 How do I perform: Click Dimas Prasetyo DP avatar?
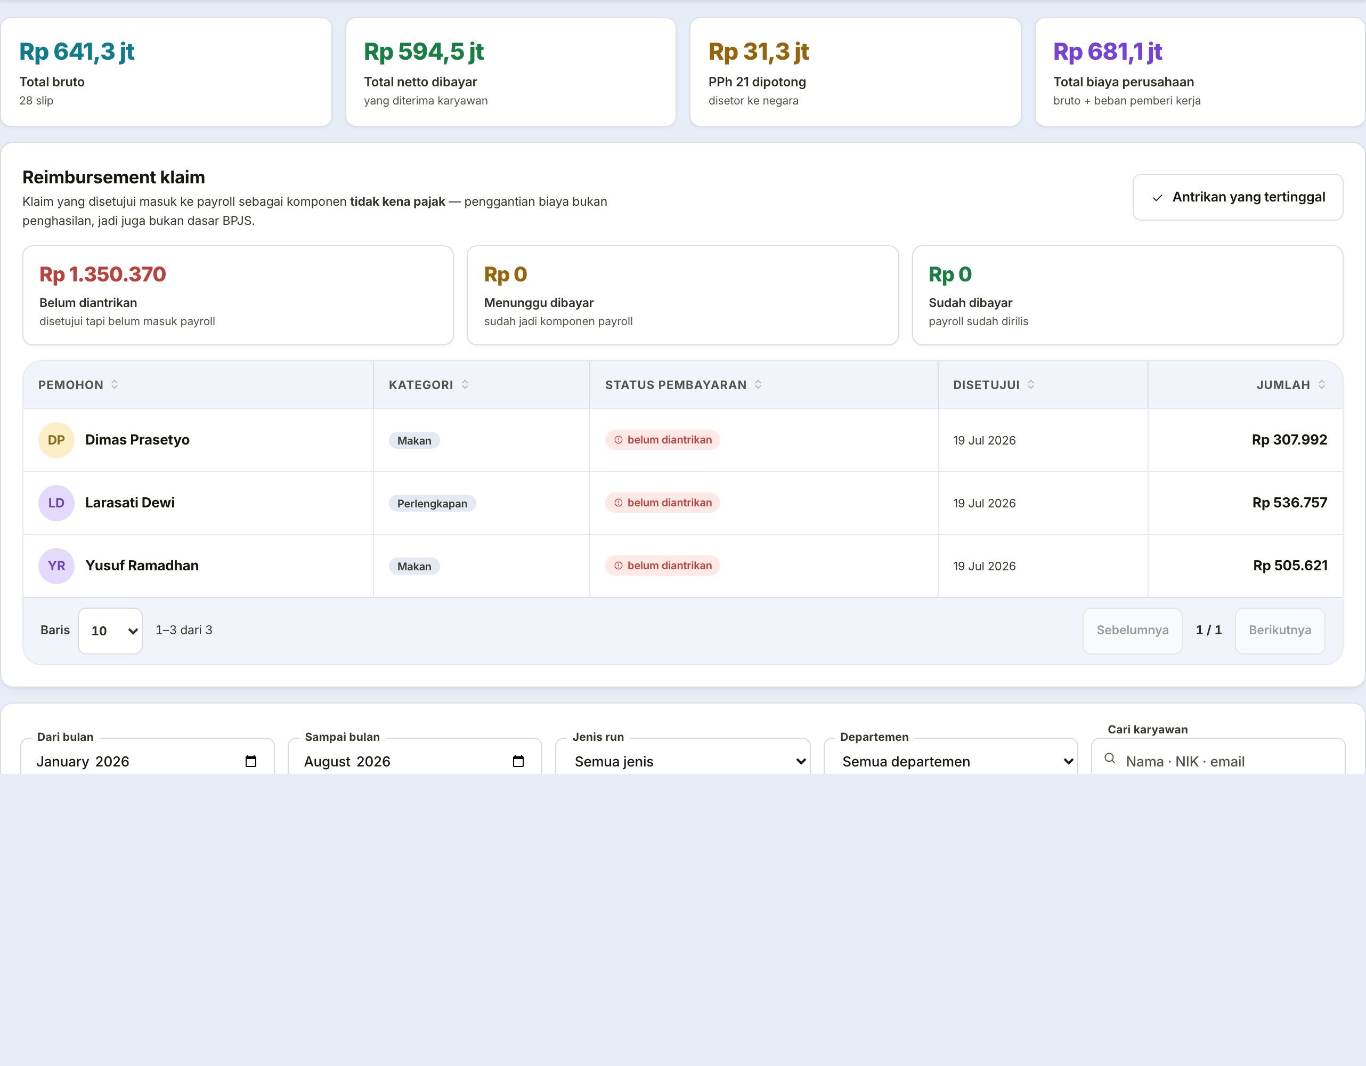[56, 440]
